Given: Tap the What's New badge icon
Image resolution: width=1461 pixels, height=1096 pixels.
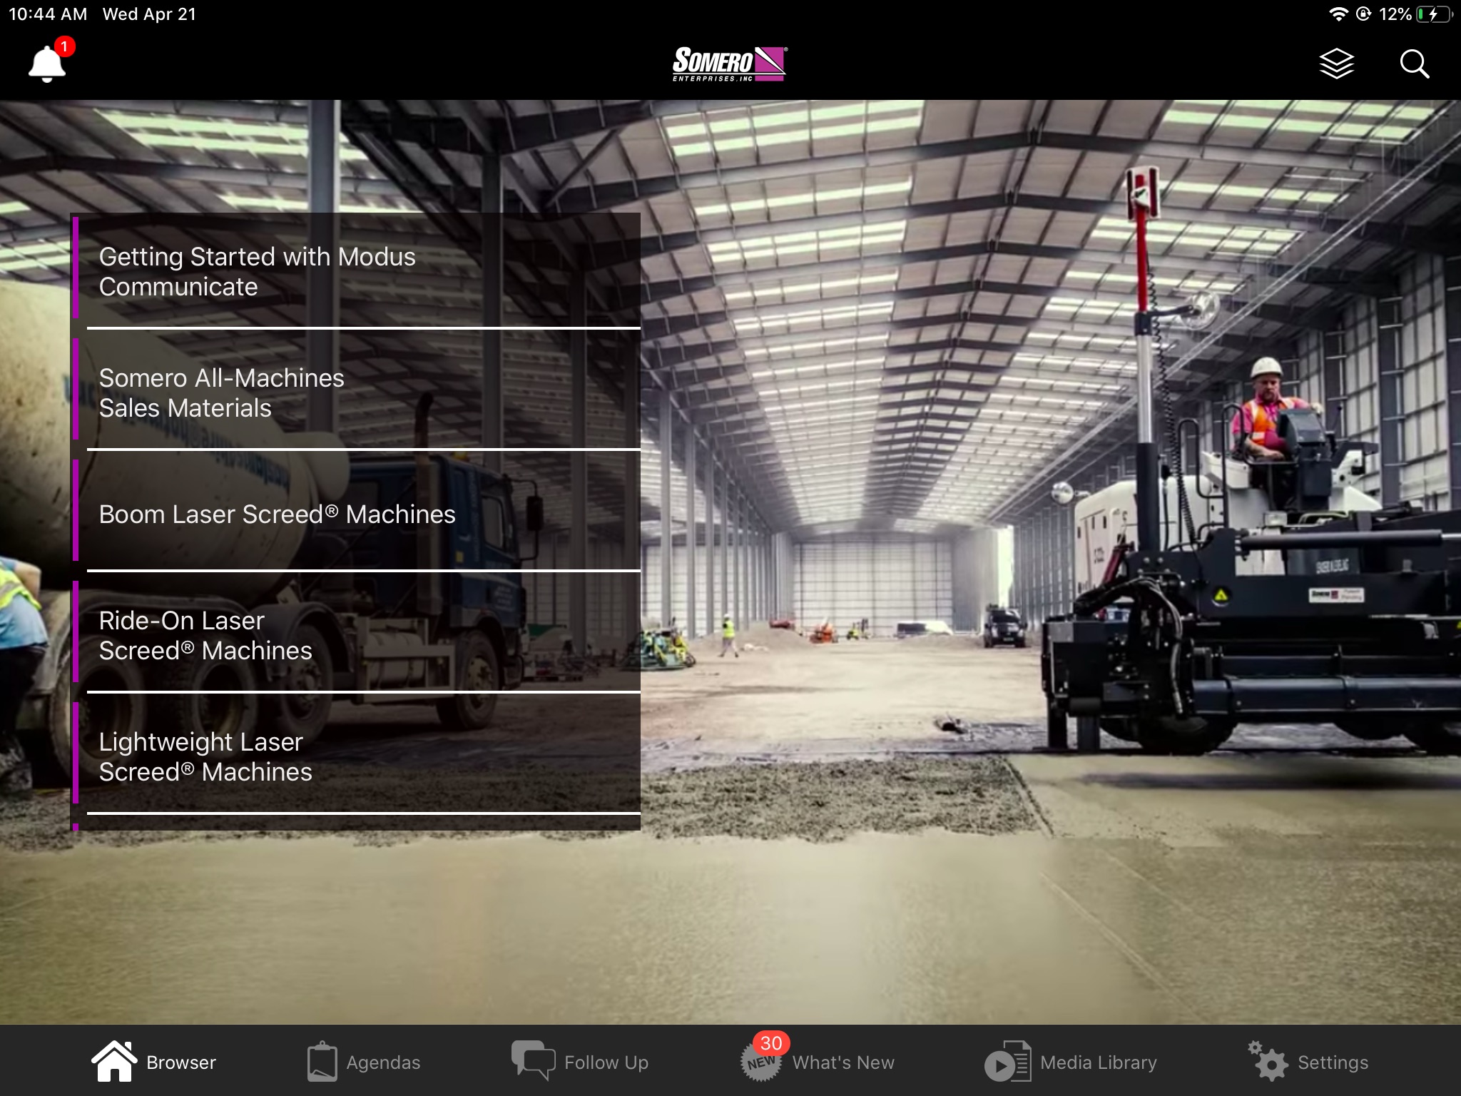Looking at the screenshot, I should click(760, 1061).
